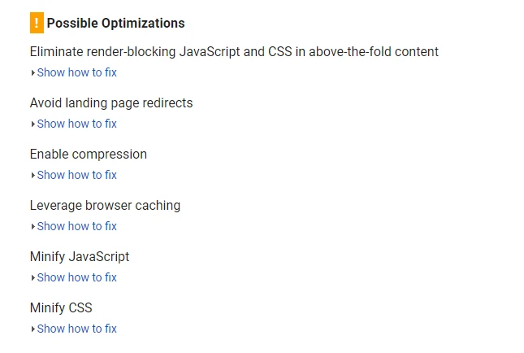Viewport: 524px width, 353px height.
Task: Open 'Show how to fix' for landing page redirects
Action: pos(77,124)
